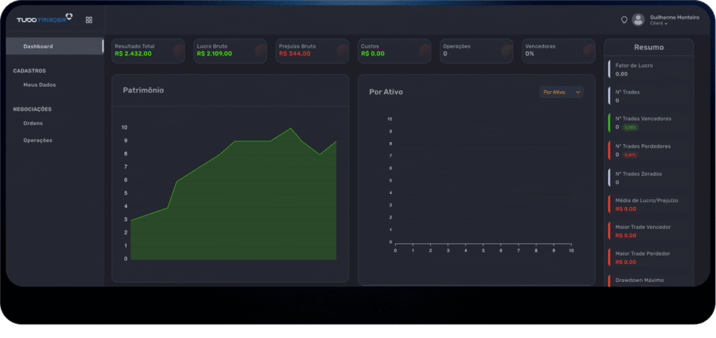Image resolution: width=716 pixels, height=338 pixels.
Task: Click the red percentage badge under Trades Perdedores
Action: (630, 155)
